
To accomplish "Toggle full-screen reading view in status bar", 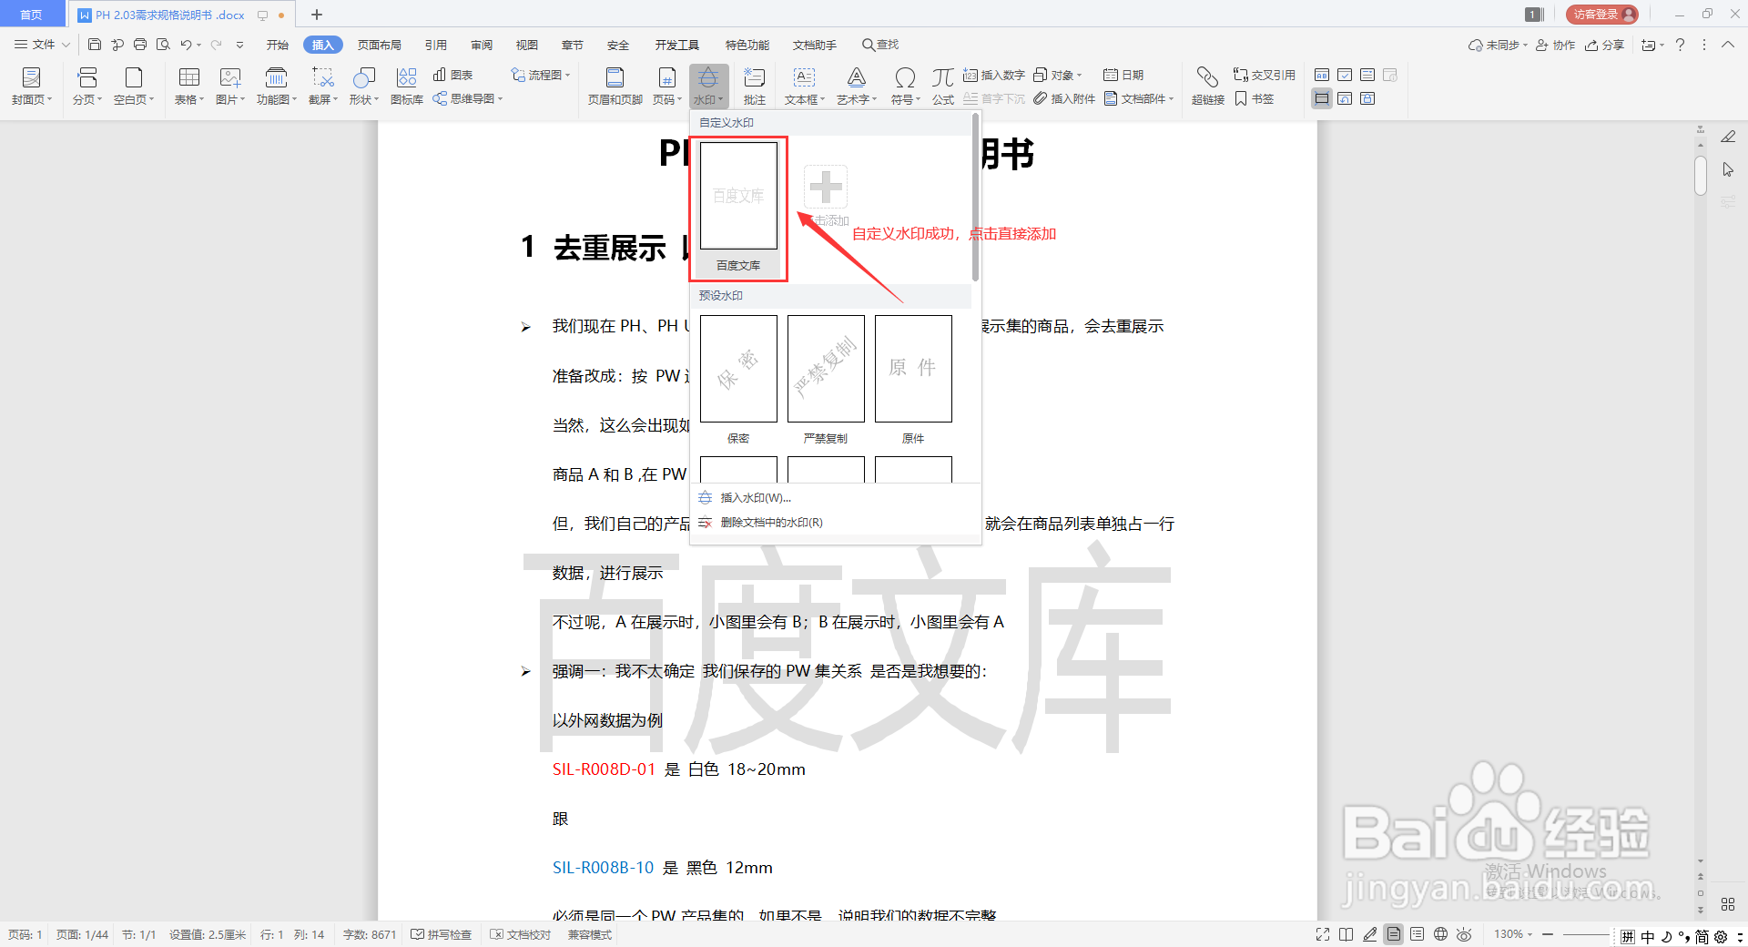I will click(x=1322, y=934).
